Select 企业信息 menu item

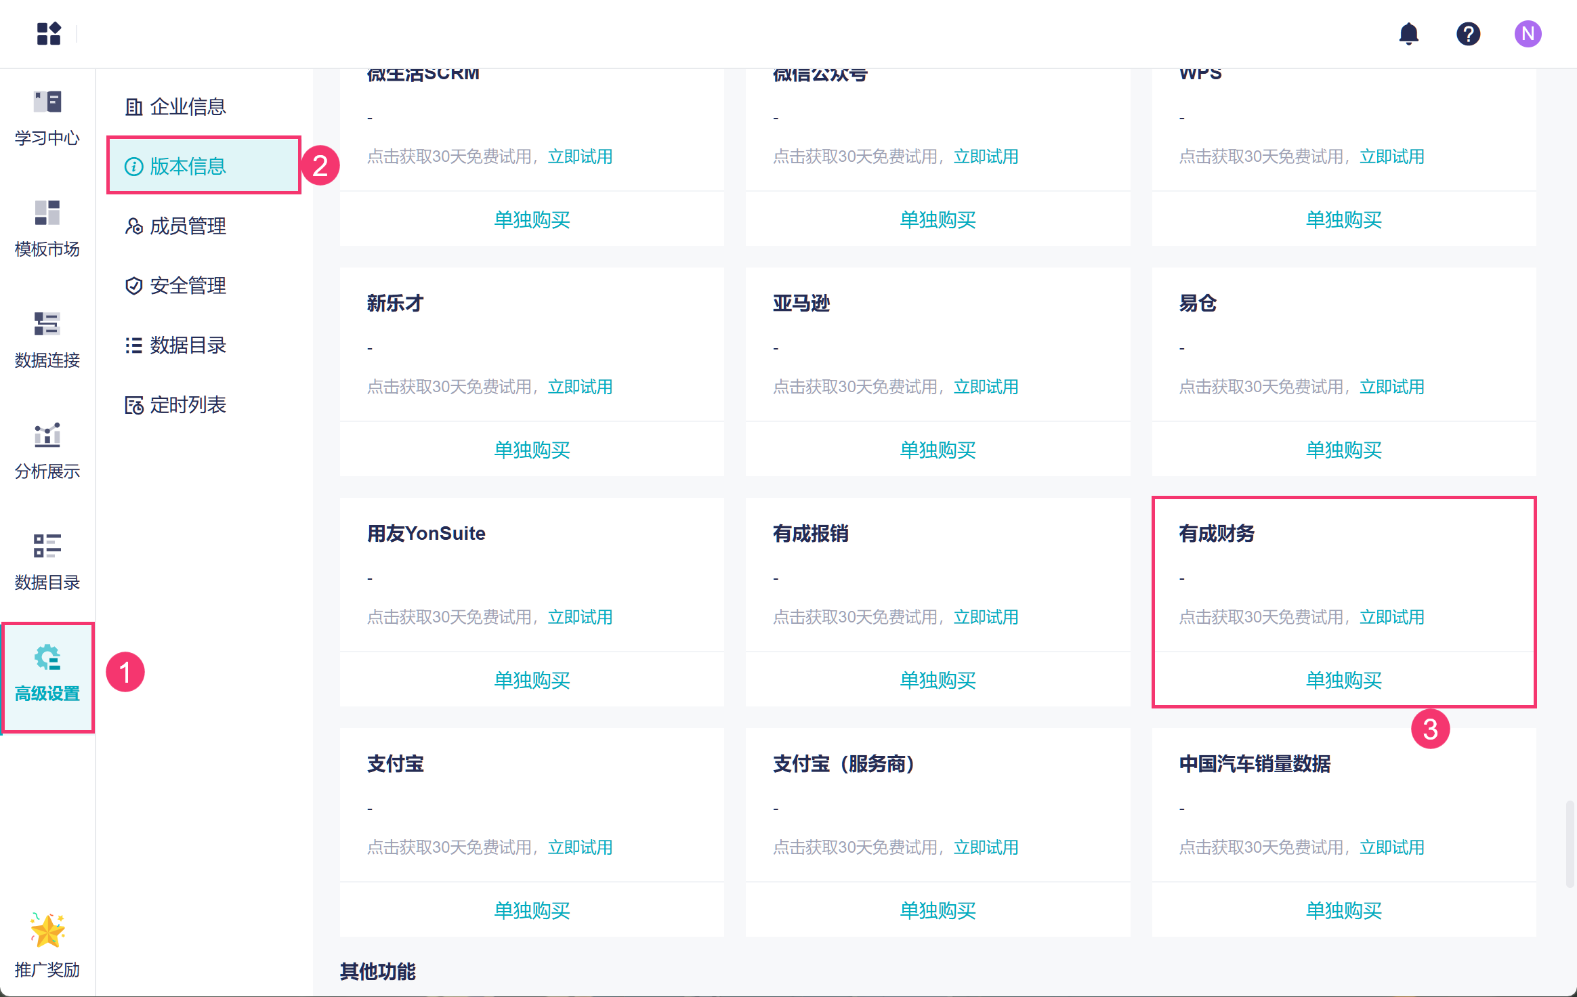(187, 107)
